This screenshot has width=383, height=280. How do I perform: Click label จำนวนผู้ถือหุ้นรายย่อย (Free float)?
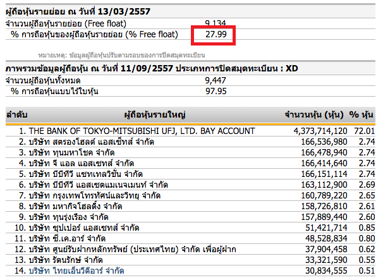(66, 23)
